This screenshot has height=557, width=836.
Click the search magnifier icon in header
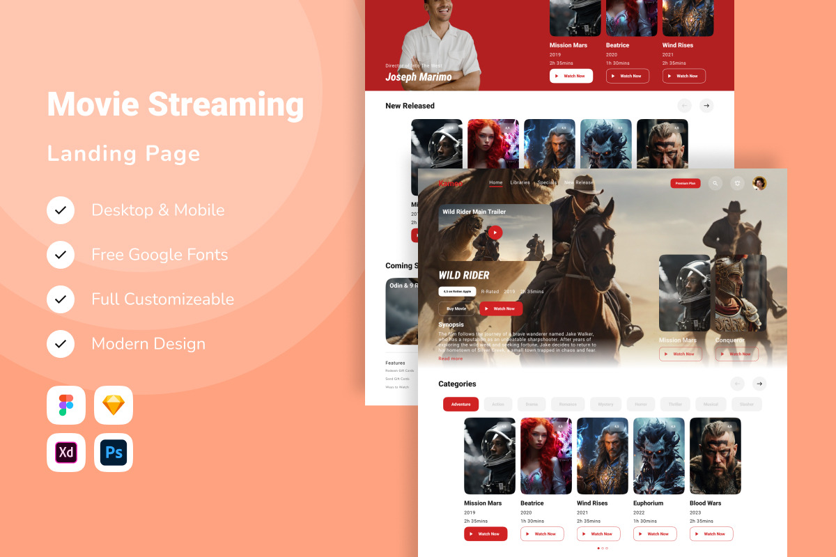(715, 183)
